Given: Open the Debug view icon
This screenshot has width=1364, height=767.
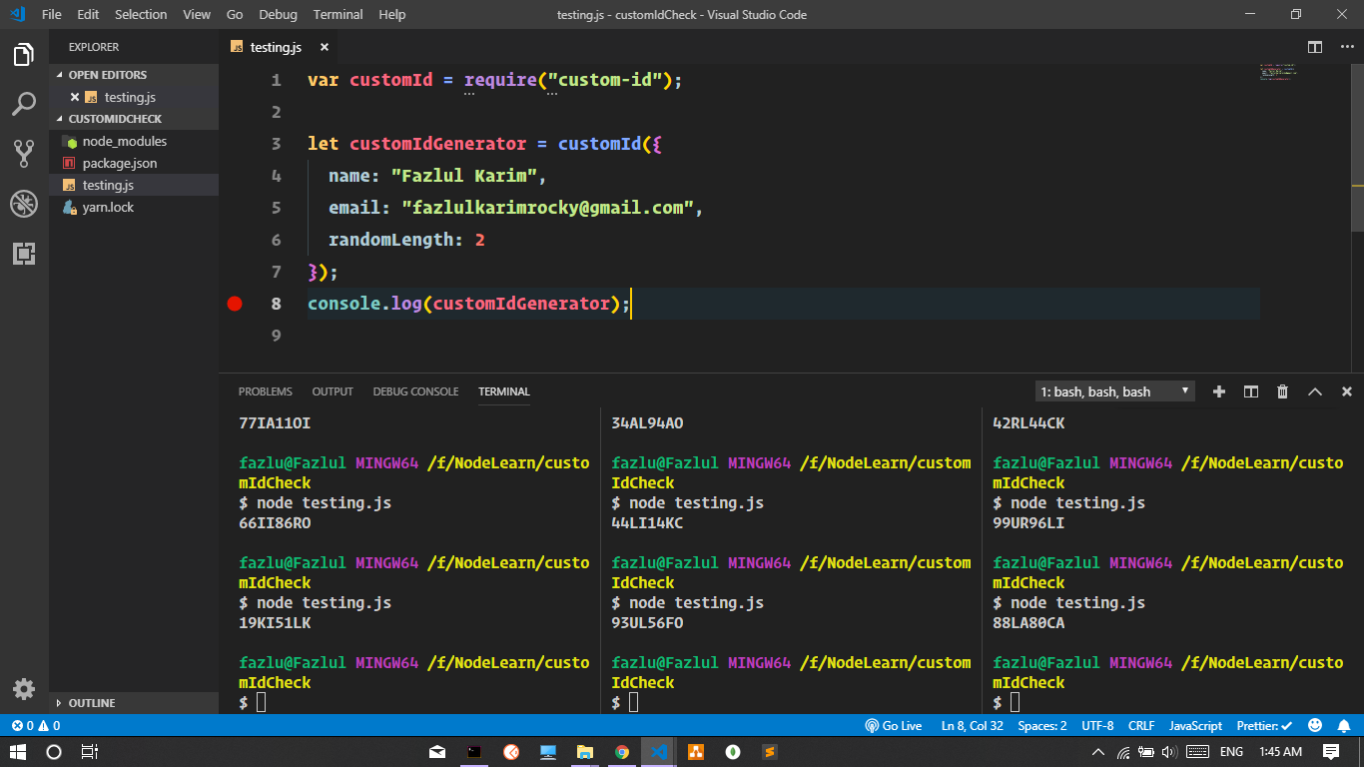Looking at the screenshot, I should [x=24, y=204].
